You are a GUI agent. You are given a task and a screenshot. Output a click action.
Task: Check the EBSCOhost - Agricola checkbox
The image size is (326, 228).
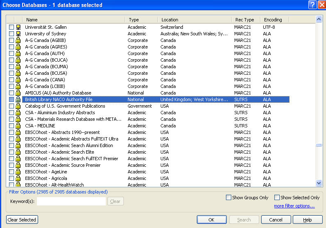(x=11, y=178)
